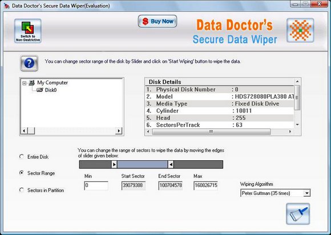Select the Entire Disk radio option
The width and height of the screenshot is (331, 235).
pyautogui.click(x=22, y=156)
